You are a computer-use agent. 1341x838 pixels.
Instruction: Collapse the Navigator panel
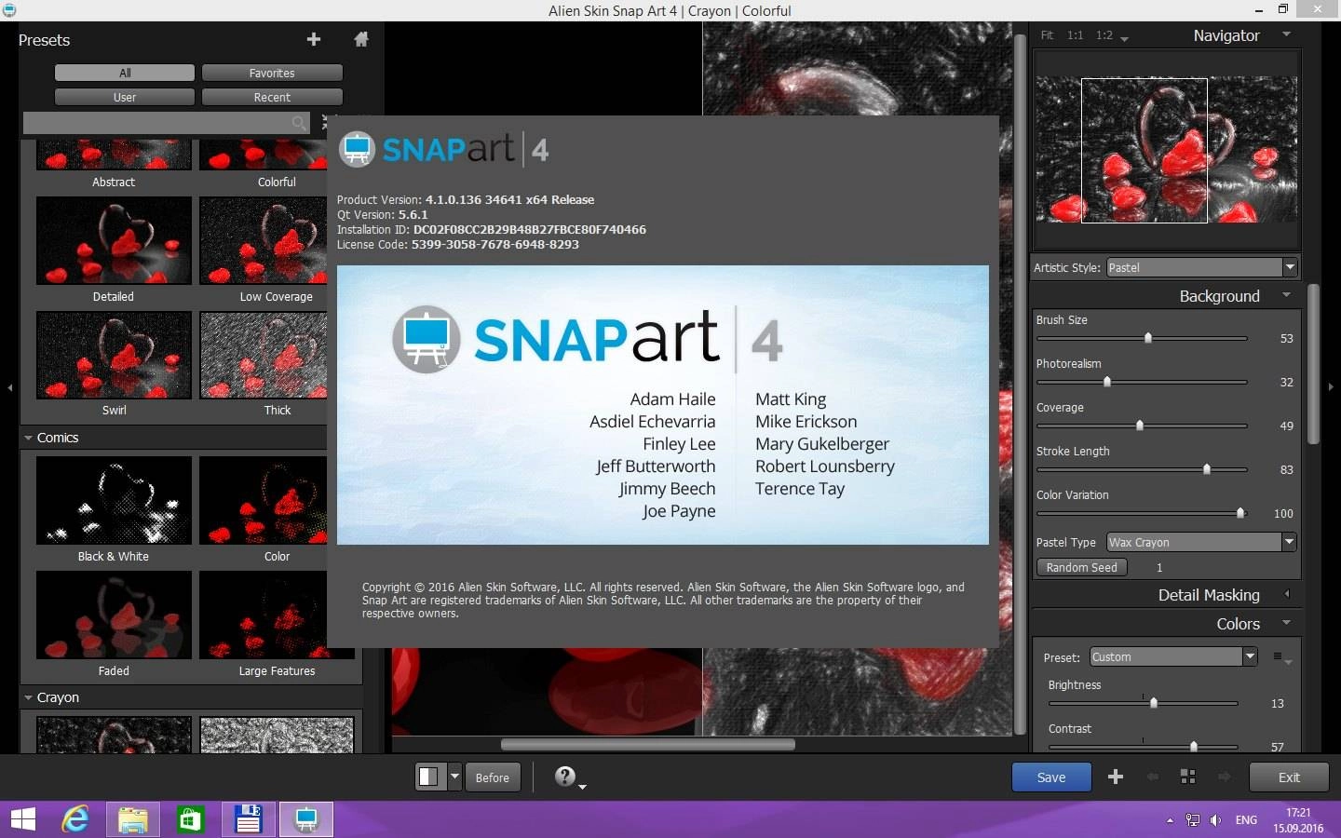tap(1287, 34)
